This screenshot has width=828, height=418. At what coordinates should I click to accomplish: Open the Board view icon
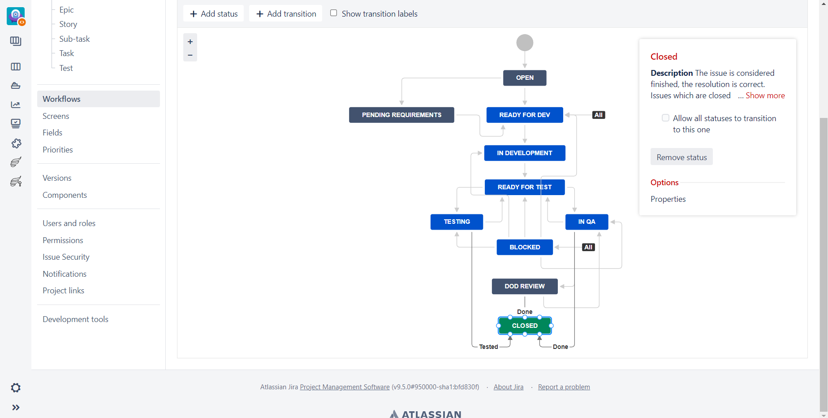coord(16,66)
